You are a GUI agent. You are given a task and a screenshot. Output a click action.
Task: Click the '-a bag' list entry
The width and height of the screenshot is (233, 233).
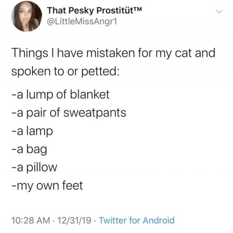29,149
